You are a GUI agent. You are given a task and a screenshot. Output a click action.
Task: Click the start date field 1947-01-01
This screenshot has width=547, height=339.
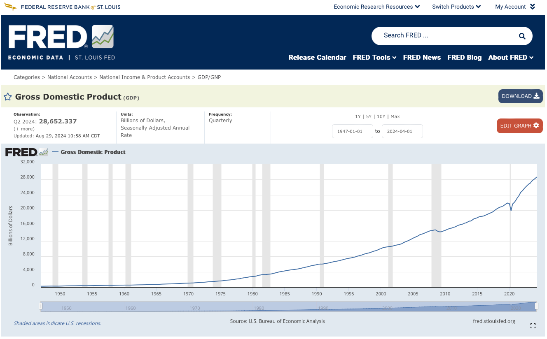tap(353, 131)
